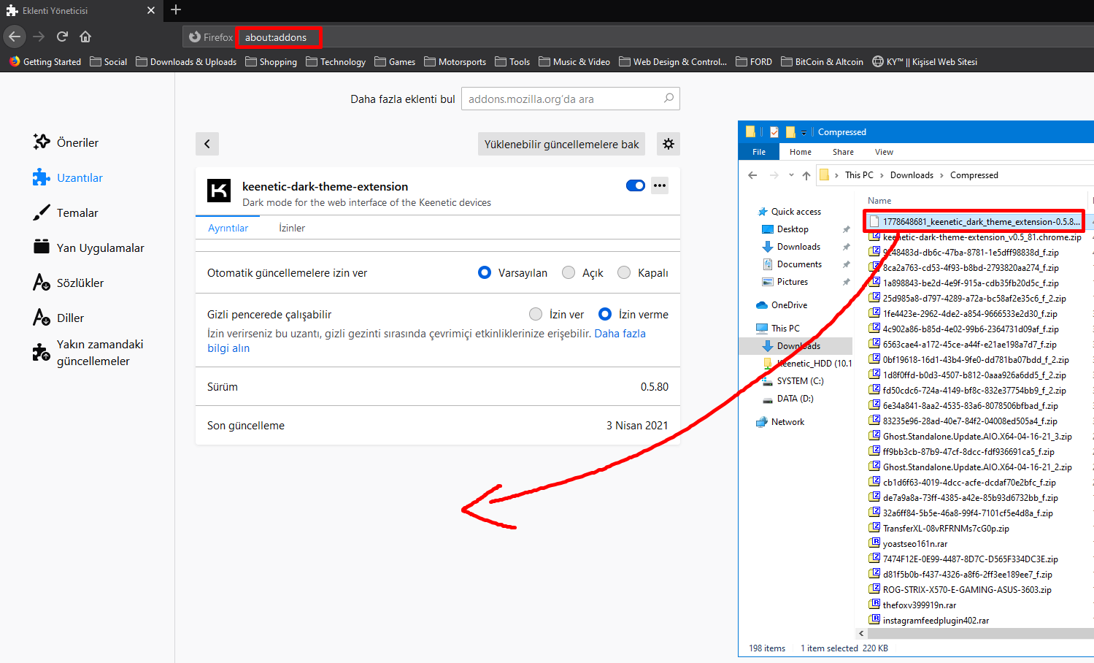Select Varsayılan for automatic updates

[x=485, y=272]
